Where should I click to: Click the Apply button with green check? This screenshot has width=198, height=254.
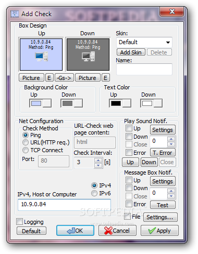(x=159, y=231)
